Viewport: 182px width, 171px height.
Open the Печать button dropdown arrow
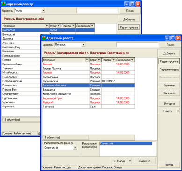(178, 111)
